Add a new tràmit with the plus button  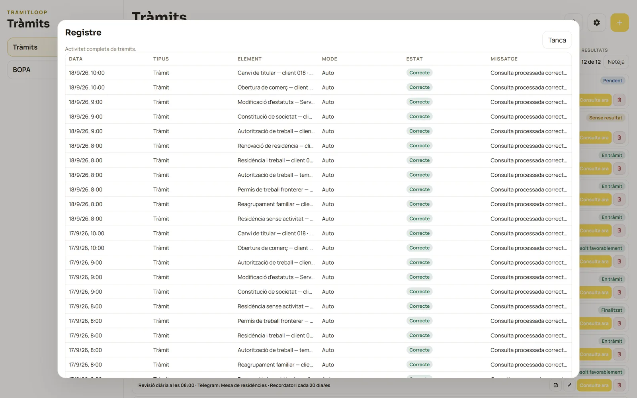(x=619, y=23)
